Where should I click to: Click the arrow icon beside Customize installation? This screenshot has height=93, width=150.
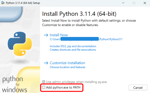point(46,63)
